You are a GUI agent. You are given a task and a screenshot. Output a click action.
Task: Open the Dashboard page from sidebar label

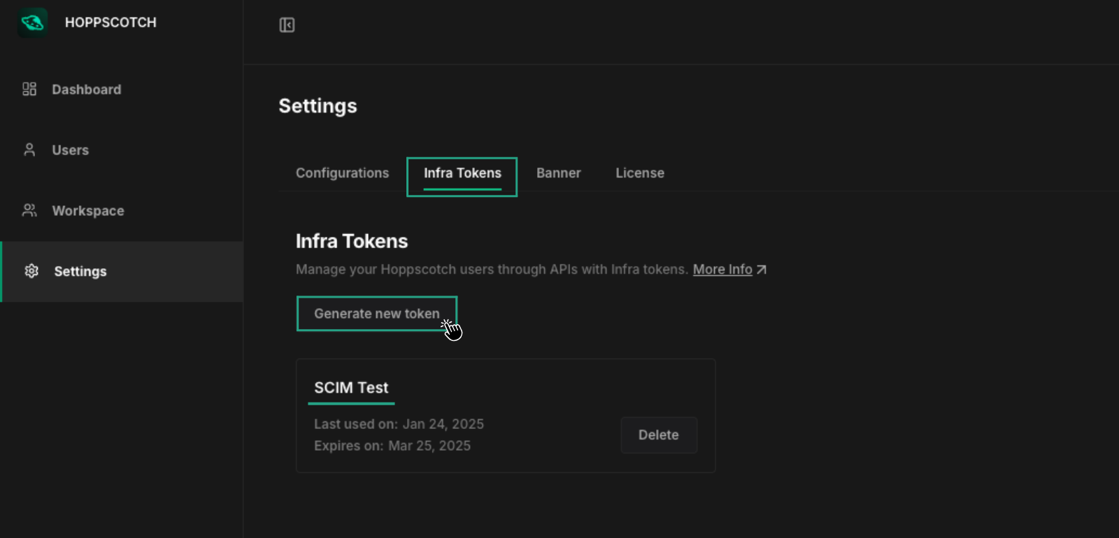pos(86,89)
